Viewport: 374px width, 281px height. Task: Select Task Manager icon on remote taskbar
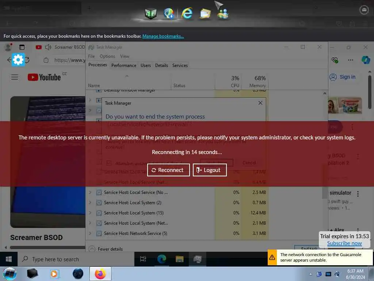point(198,259)
